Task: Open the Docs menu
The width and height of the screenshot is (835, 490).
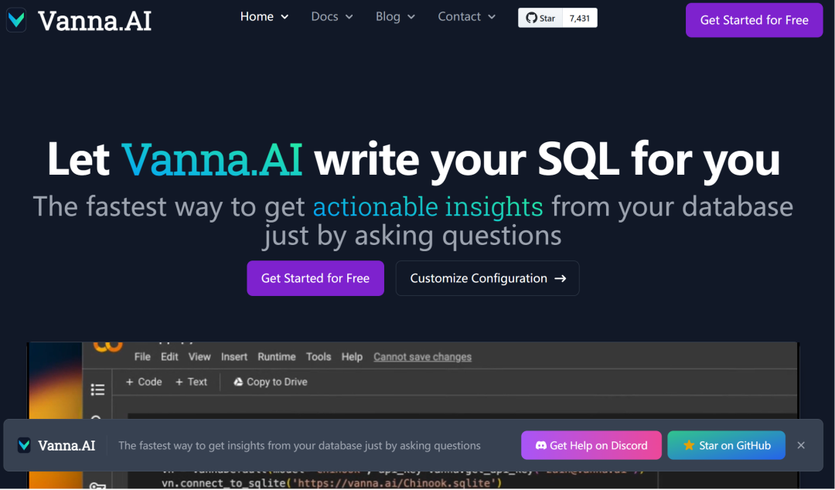Action: point(332,17)
